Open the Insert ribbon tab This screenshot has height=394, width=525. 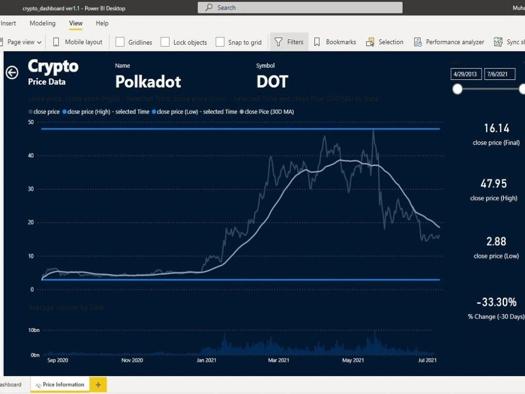click(8, 23)
